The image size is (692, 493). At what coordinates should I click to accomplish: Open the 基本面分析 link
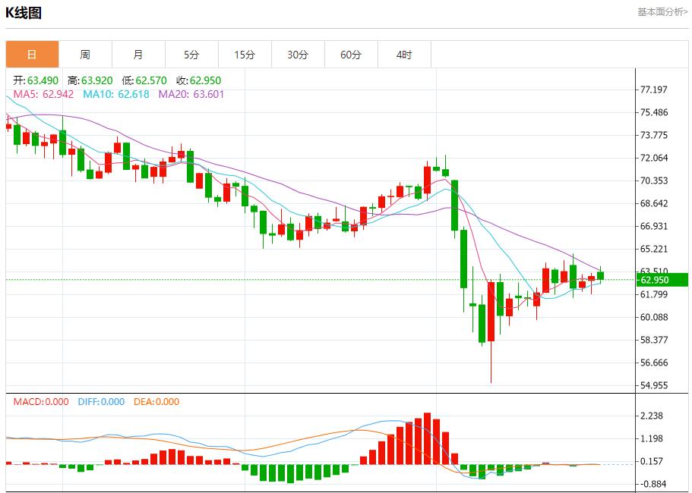click(x=662, y=12)
